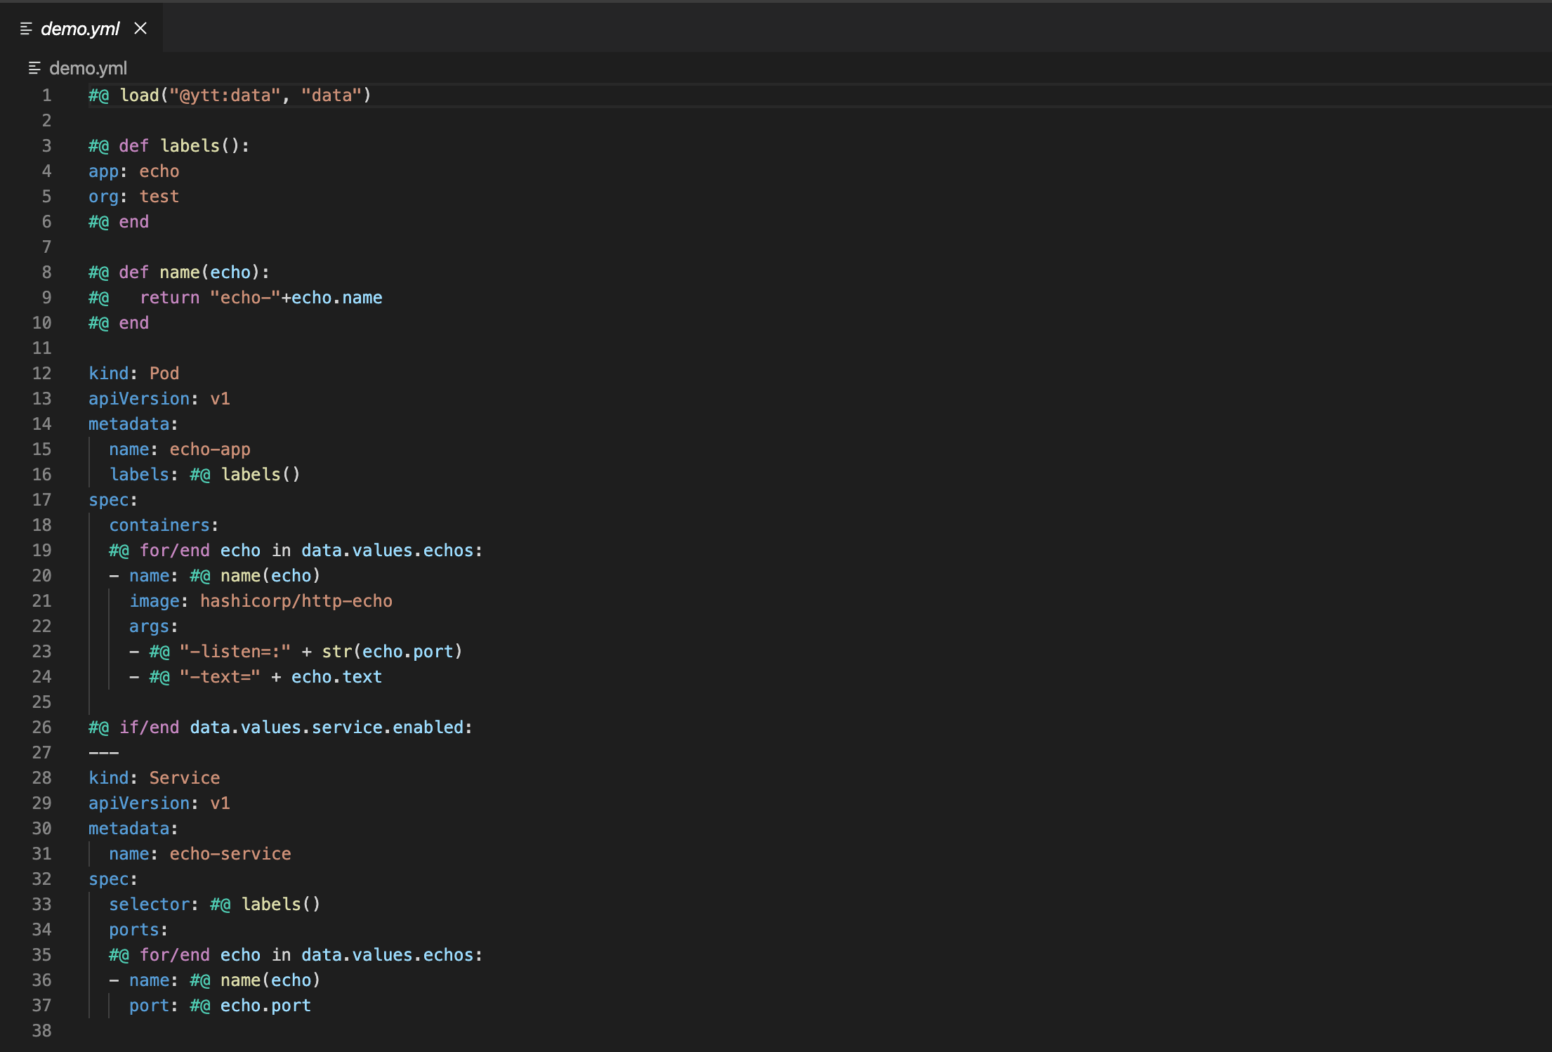1552x1052 pixels.
Task: Click 'echo-service' name value
Action: point(230,854)
